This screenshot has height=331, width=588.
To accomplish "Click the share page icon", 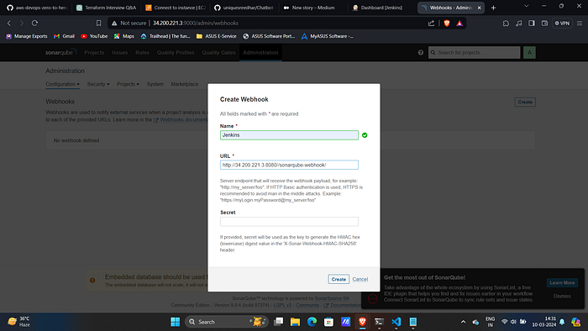I will pyautogui.click(x=431, y=24).
